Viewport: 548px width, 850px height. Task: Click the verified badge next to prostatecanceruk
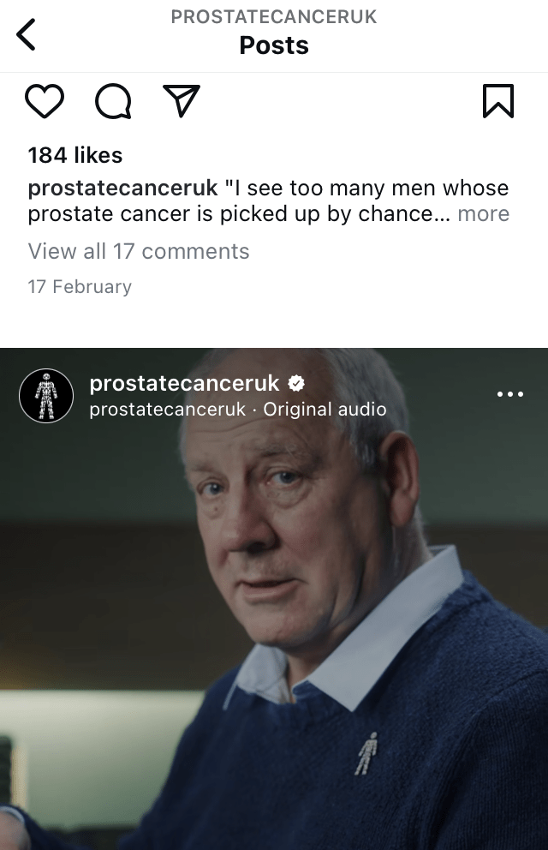point(296,383)
